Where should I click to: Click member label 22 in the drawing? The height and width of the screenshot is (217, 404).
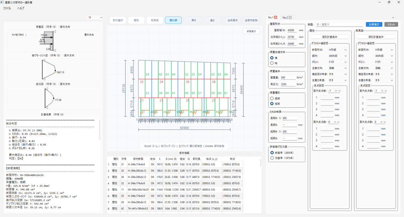(142, 82)
